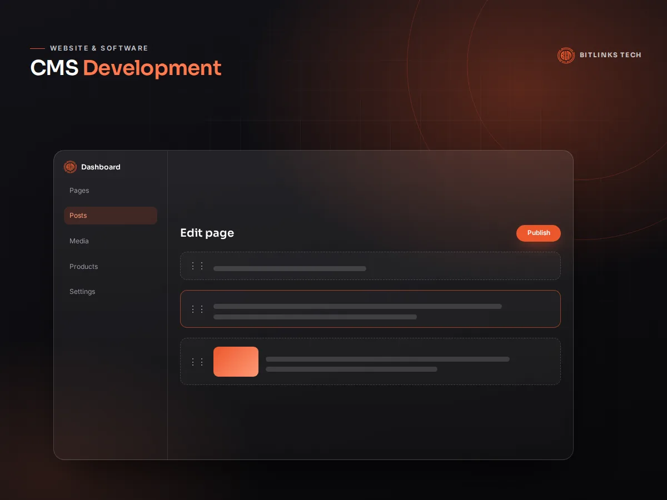The width and height of the screenshot is (667, 500).
Task: Click the WEBSITE & SOFTWARE label
Action: point(99,48)
